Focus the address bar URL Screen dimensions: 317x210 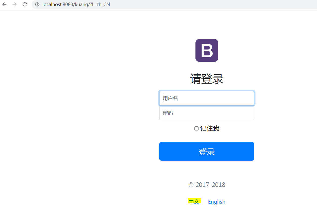tap(76, 4)
